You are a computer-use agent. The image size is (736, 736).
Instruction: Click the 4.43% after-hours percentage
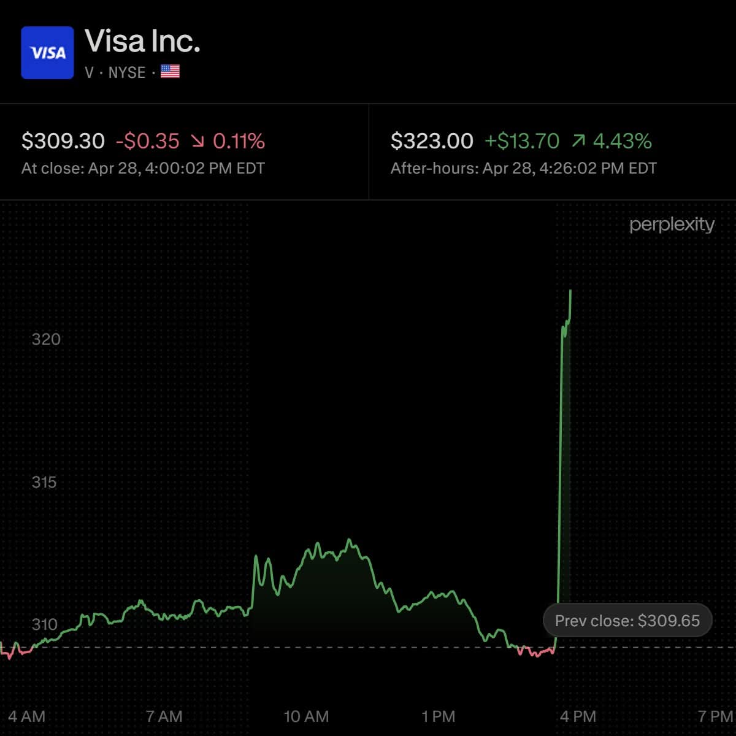tap(622, 142)
